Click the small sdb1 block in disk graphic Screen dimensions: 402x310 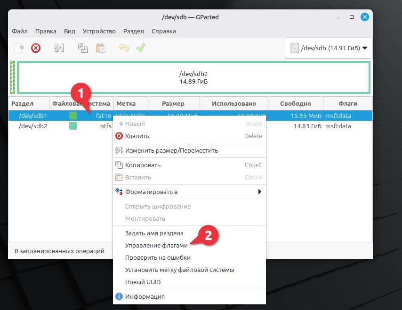pos(13,77)
